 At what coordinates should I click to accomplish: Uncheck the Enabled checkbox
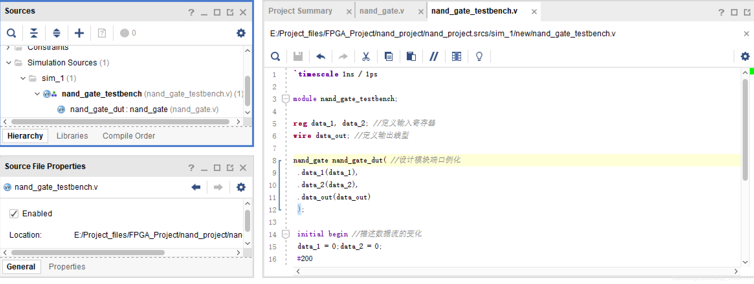14,214
